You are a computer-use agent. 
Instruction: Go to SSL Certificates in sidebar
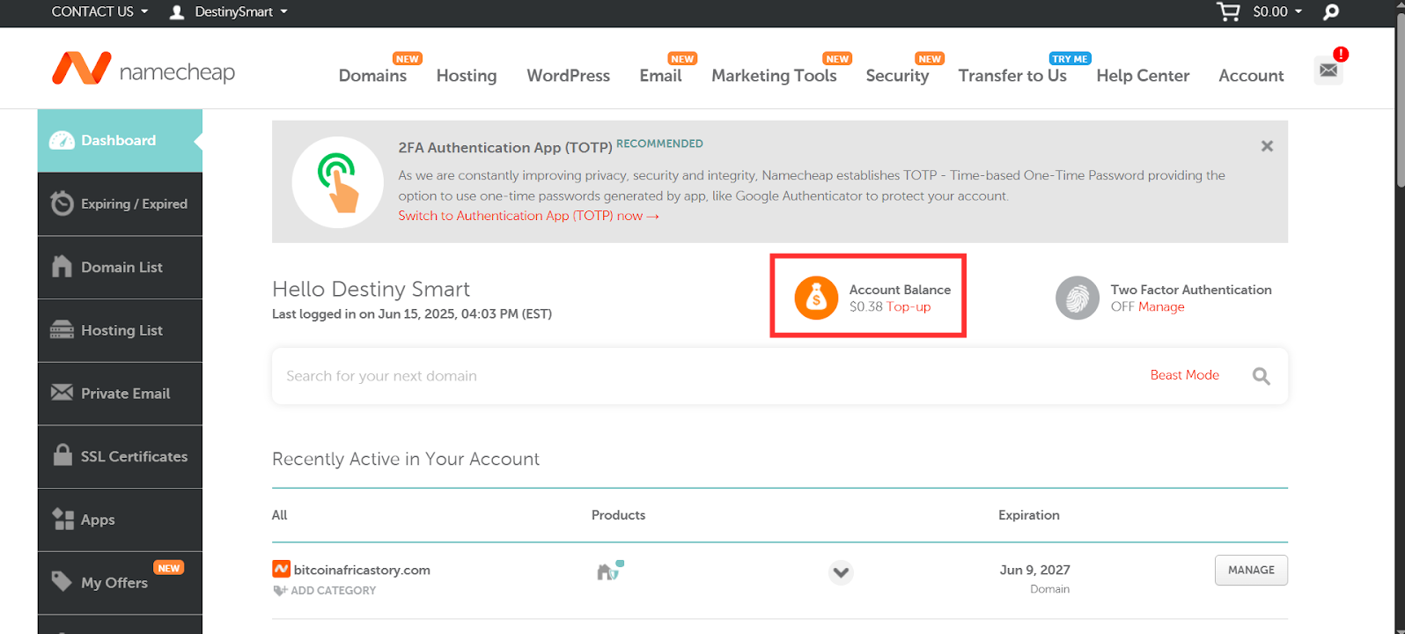[x=120, y=456]
